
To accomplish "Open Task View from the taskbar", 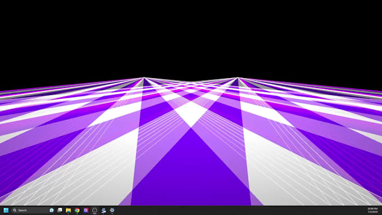I will (60, 210).
